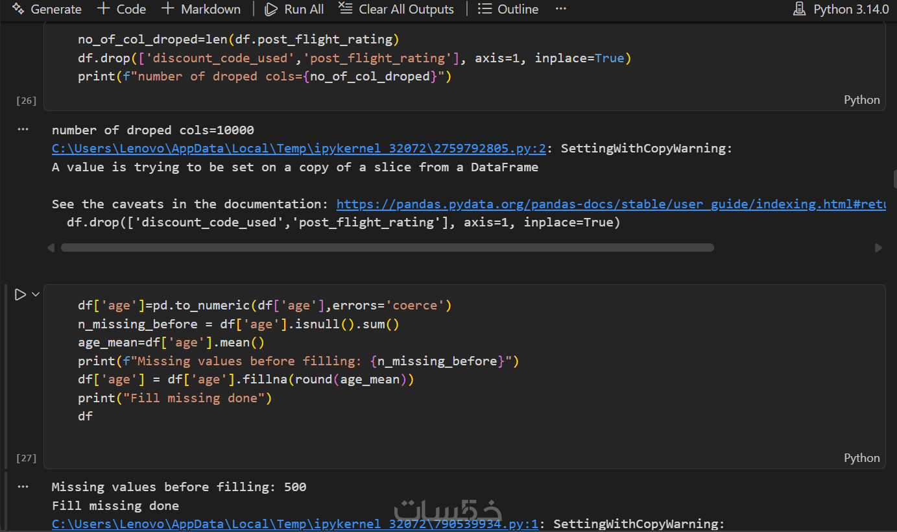Open the 790539934.py:1 file link
Screen dimensions: 897x532
click(295, 524)
